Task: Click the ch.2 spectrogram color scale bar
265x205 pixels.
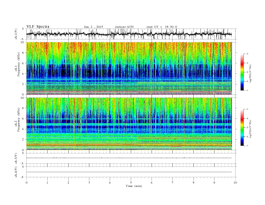Action: point(242,128)
